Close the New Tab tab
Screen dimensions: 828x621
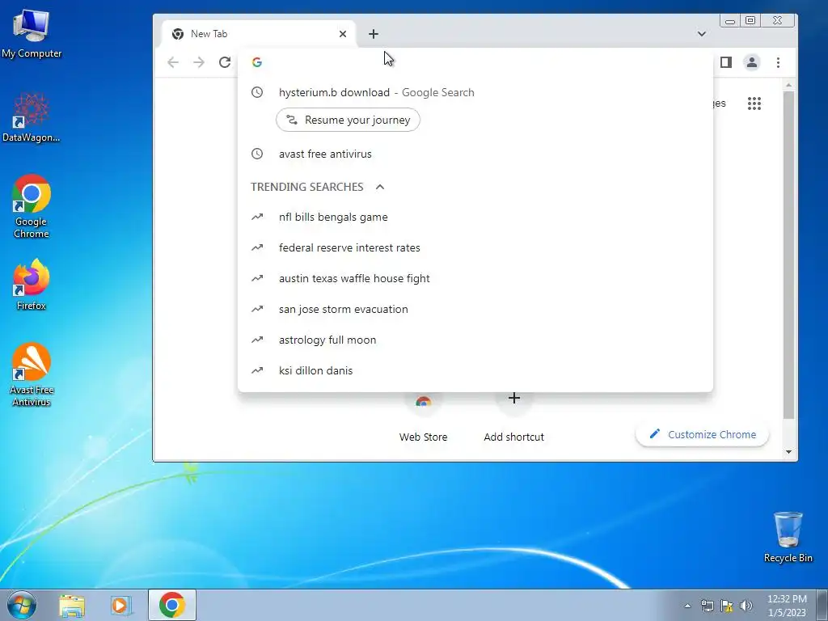coord(343,34)
